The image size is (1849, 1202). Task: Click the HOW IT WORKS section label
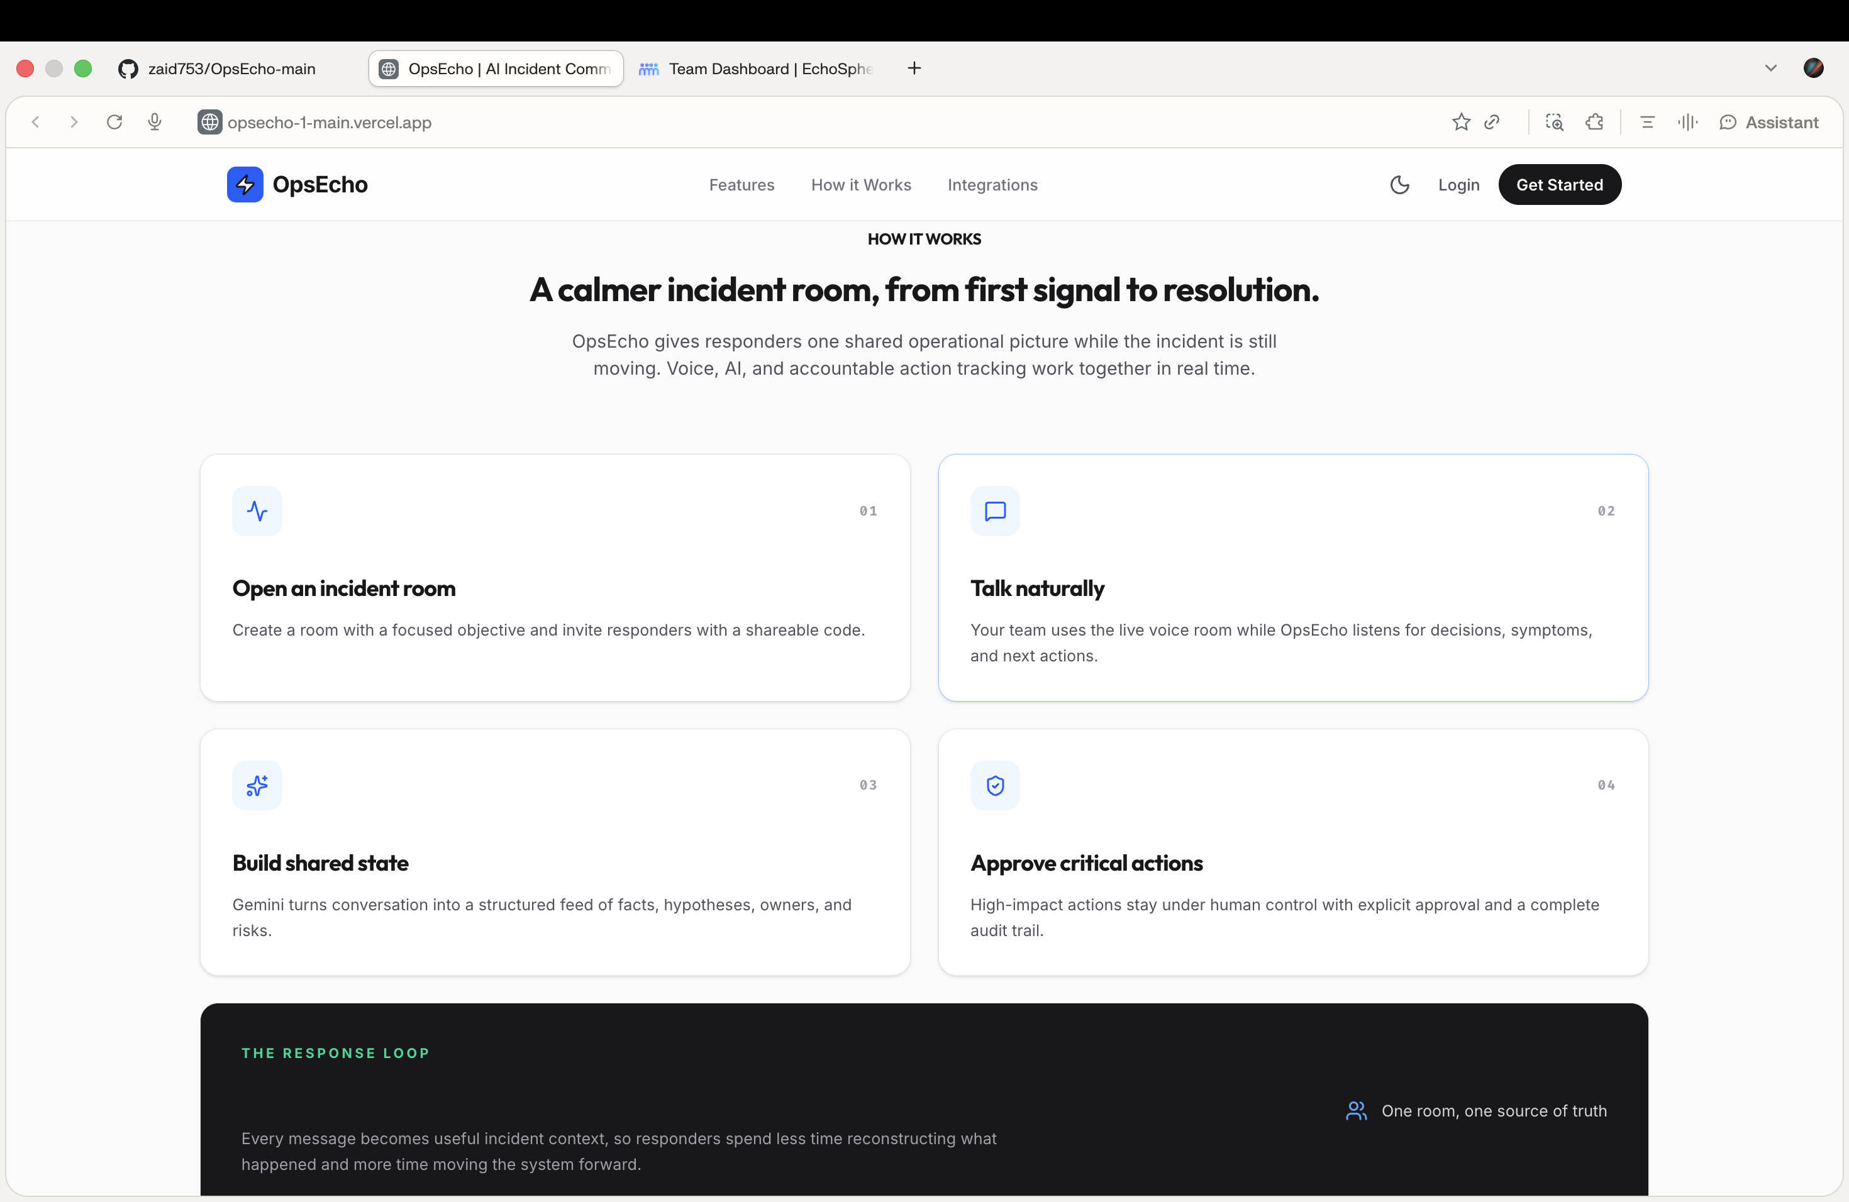pyautogui.click(x=924, y=239)
